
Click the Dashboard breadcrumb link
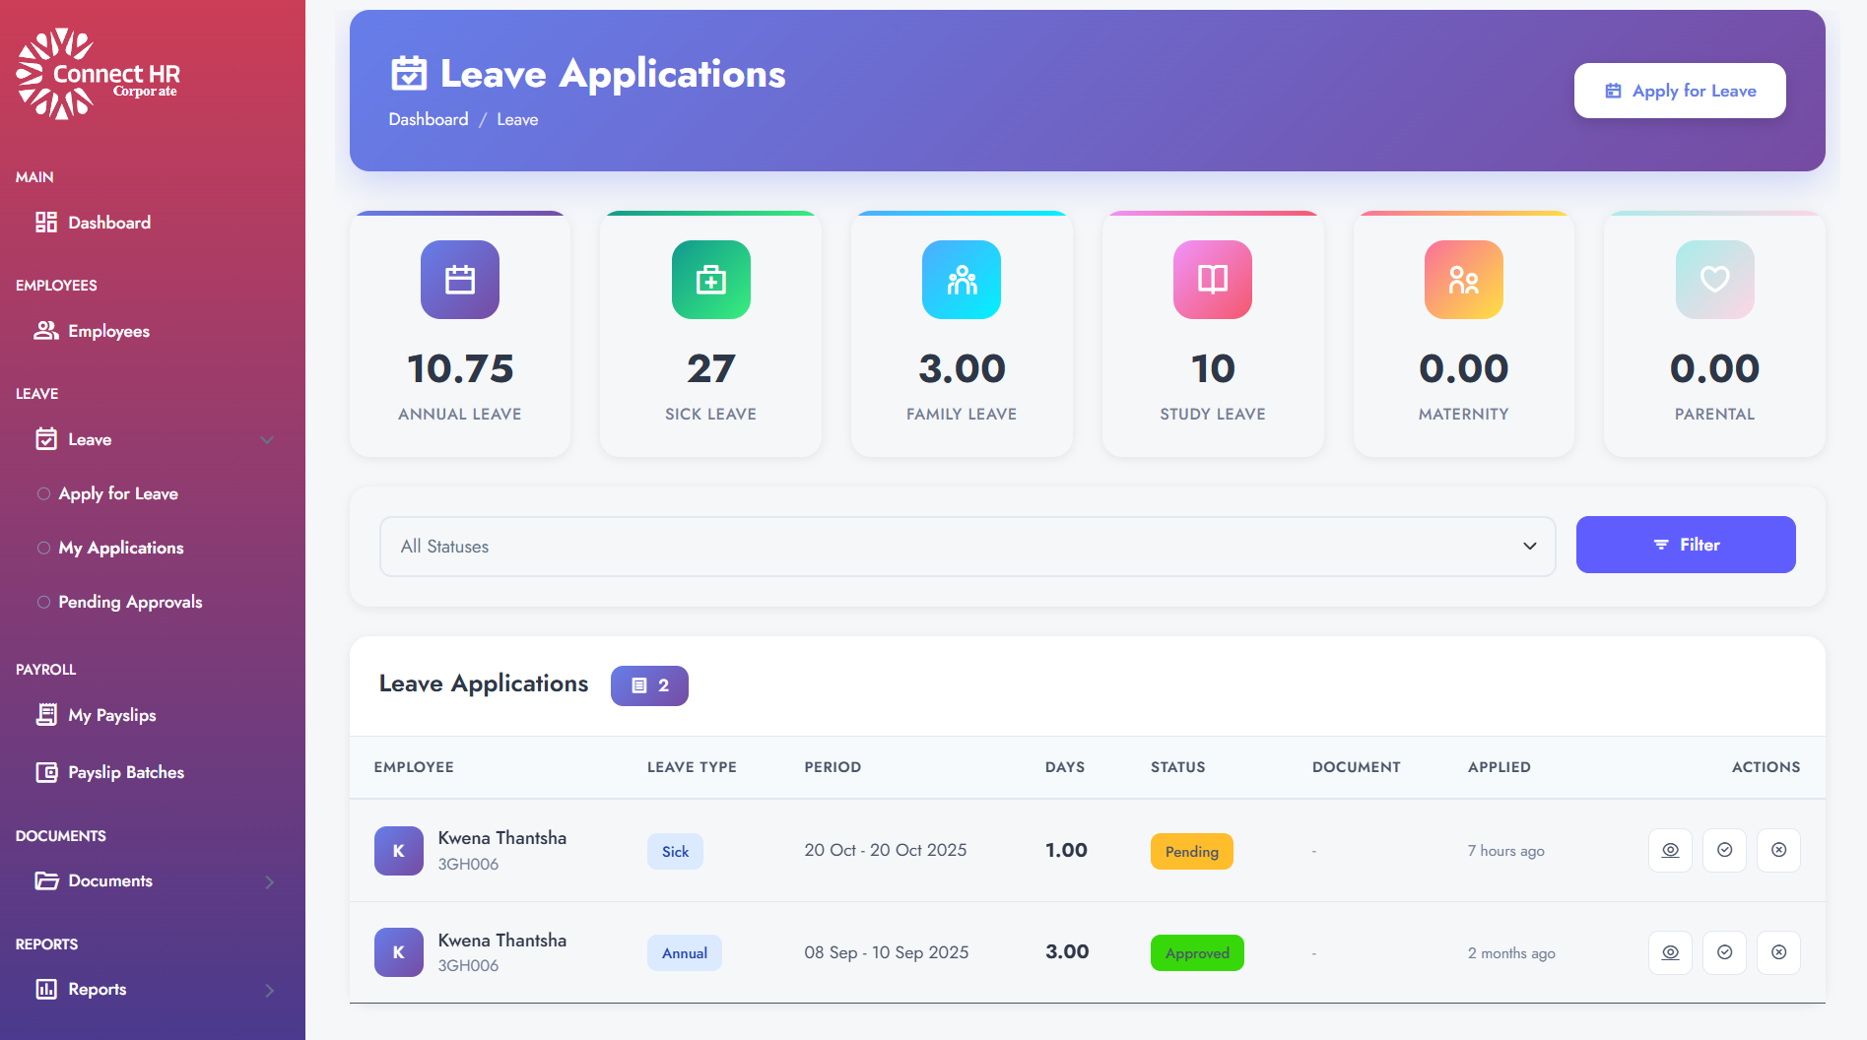click(428, 119)
